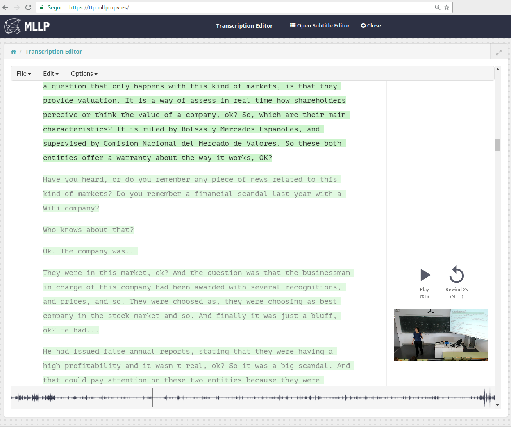Click the home icon in breadcrumb
511x427 pixels.
14,52
